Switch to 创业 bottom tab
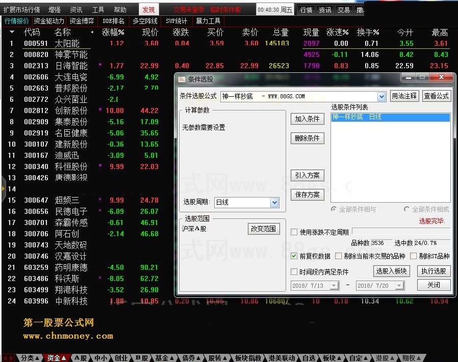Image resolution: width=458 pixels, height=362 pixels. (x=121, y=358)
